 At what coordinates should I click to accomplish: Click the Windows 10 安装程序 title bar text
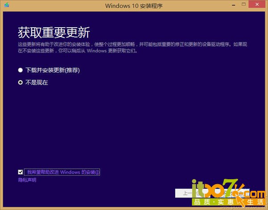point(134,6)
